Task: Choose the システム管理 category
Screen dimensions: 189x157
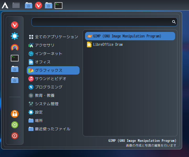Action: pyautogui.click(x=53, y=104)
